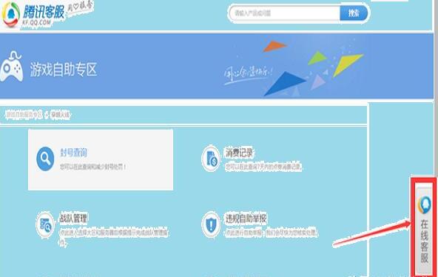Viewport: 438px width, 277px height.
Task: Click the 游戏自助专区 banner title
Action: tap(64, 70)
